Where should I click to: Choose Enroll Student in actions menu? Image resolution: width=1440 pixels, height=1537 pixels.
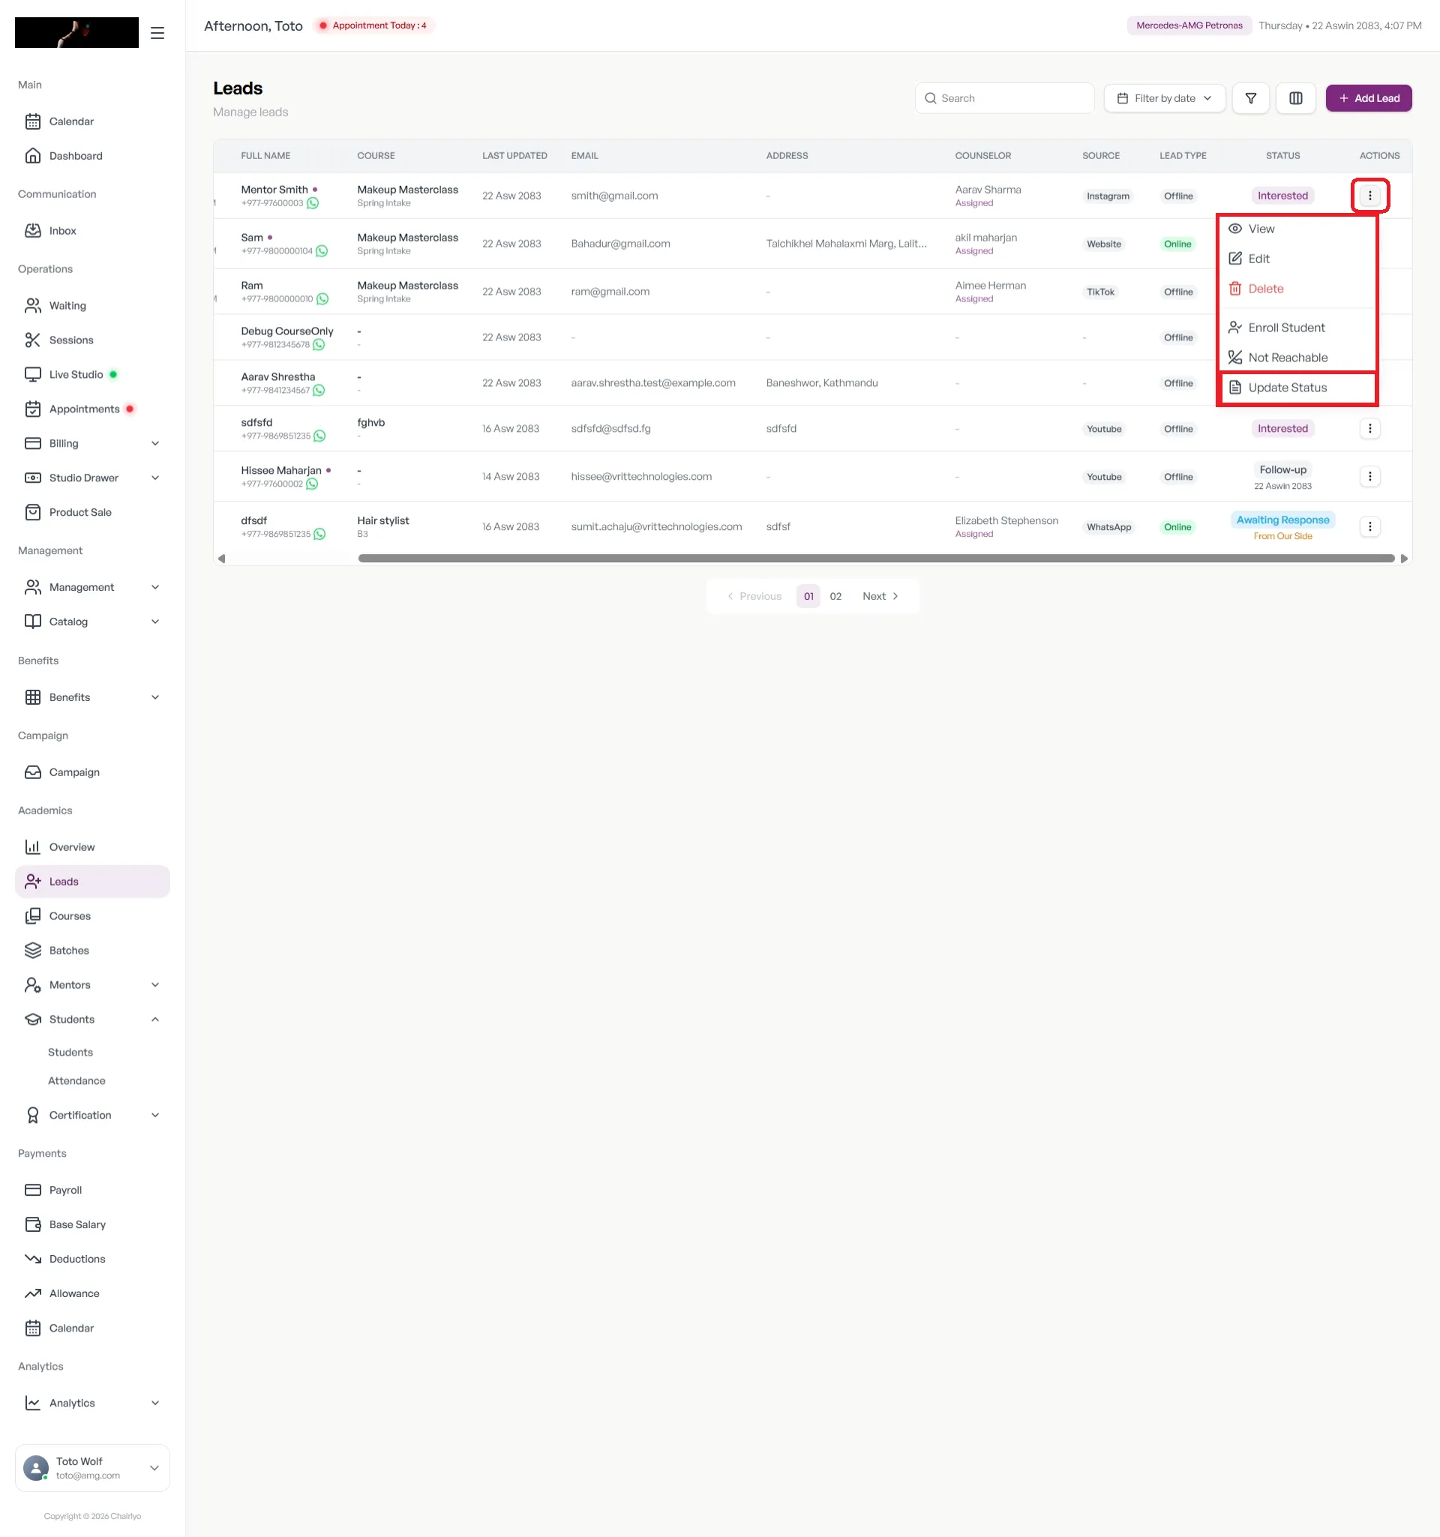(1297, 328)
